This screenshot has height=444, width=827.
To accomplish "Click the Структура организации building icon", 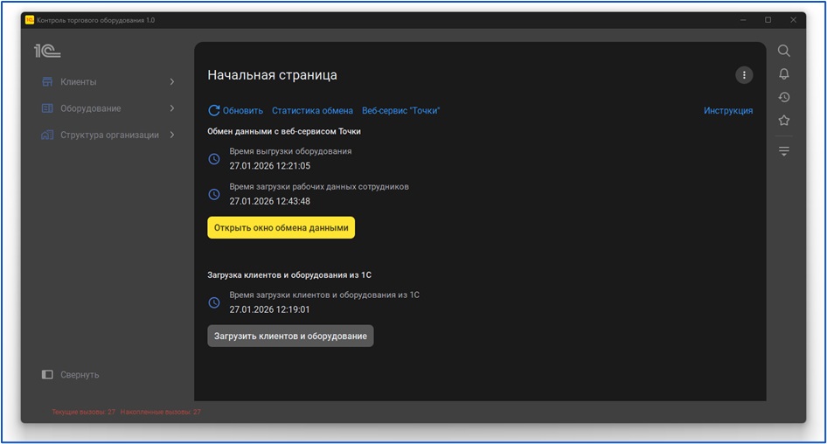I will pyautogui.click(x=47, y=135).
